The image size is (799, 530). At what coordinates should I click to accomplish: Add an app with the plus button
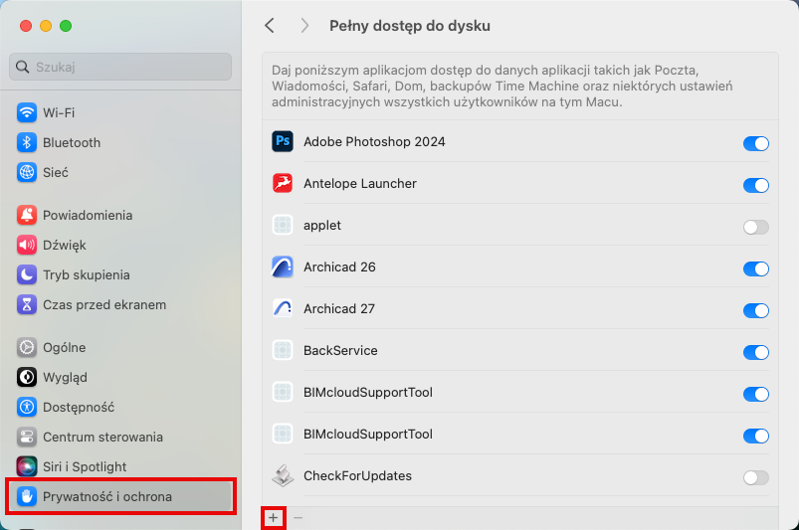tap(273, 518)
